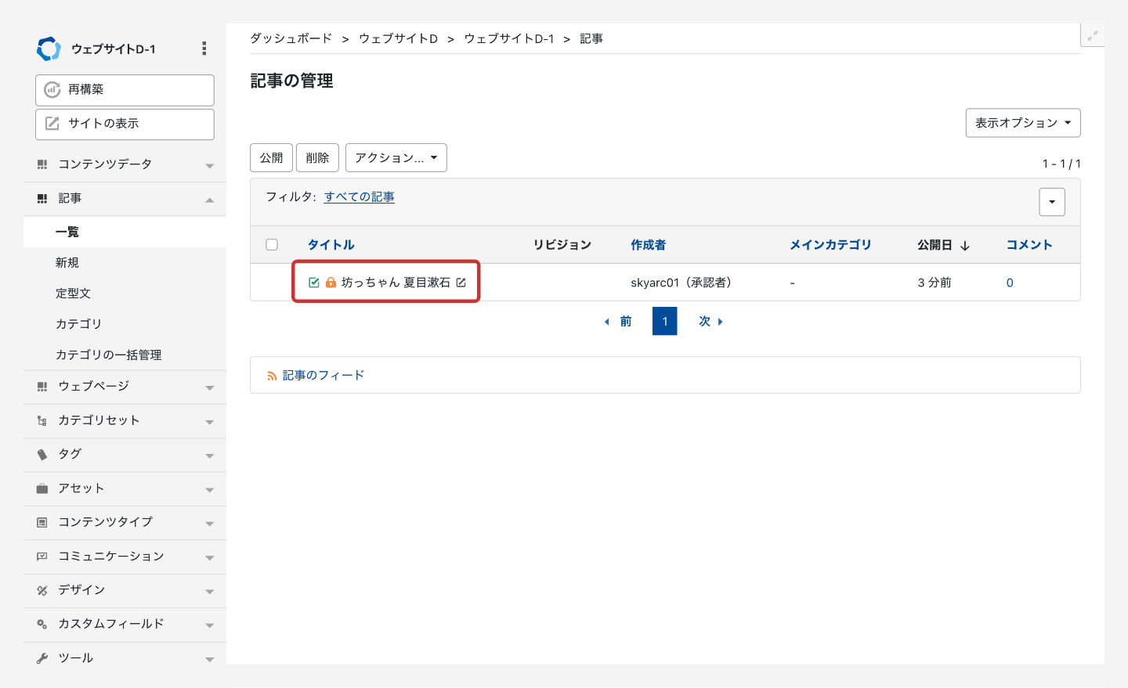1128x688 pixels.
Task: Select 新規 in the 記事 submenu
Action: click(x=67, y=263)
